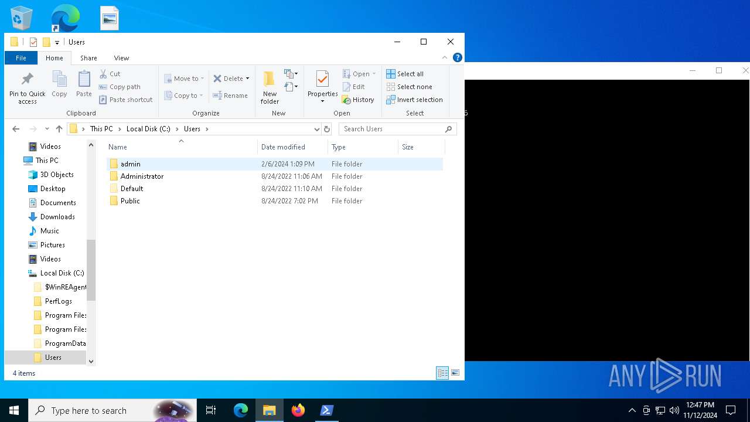Open the Open command dropdown arrow
Screen dimensions: 750x422
point(374,74)
